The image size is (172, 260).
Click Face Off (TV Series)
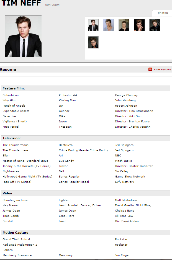[x=17, y=182]
